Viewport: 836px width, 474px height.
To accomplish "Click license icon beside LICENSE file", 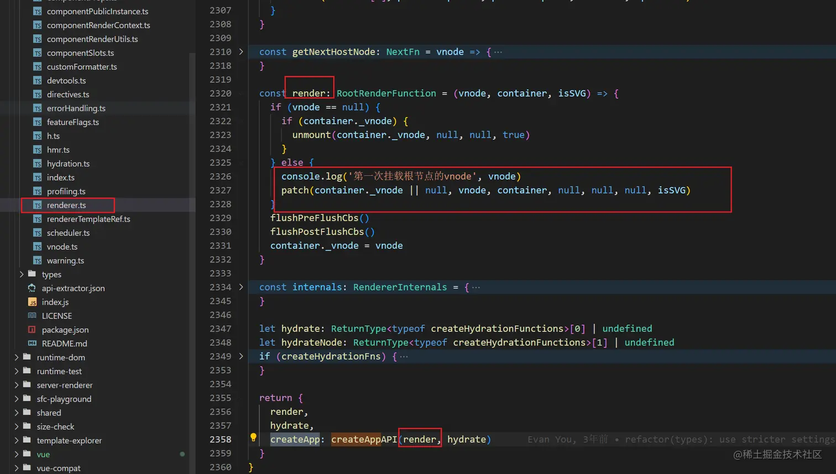I will point(32,315).
